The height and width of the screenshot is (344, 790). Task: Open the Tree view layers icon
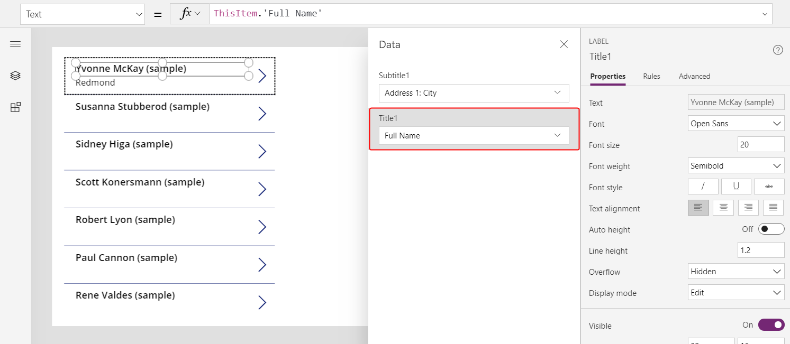point(15,76)
